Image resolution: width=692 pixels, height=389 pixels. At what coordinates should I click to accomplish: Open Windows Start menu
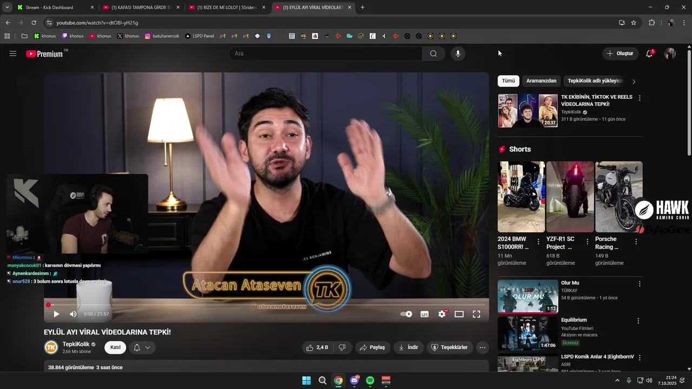coord(307,380)
